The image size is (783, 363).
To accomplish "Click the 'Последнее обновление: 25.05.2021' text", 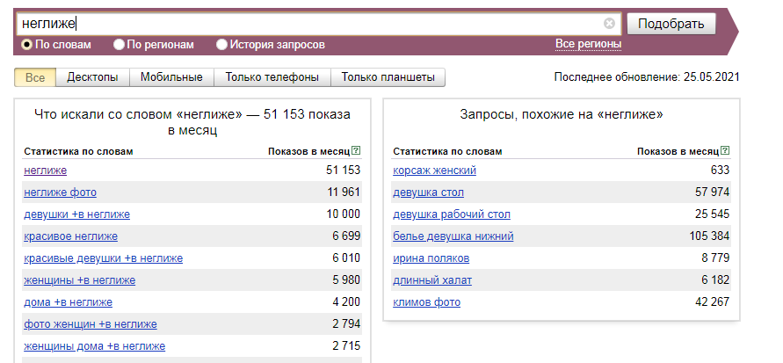I will coord(647,77).
